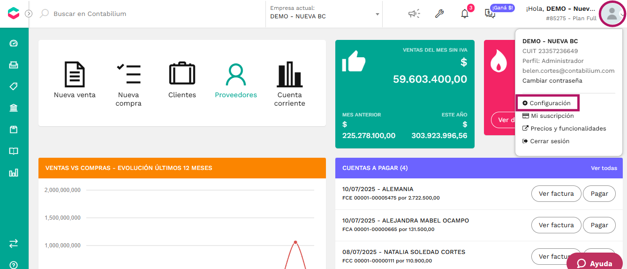Image resolution: width=627 pixels, height=269 pixels.
Task: View invoice for ALEMANIA entry
Action: click(556, 194)
